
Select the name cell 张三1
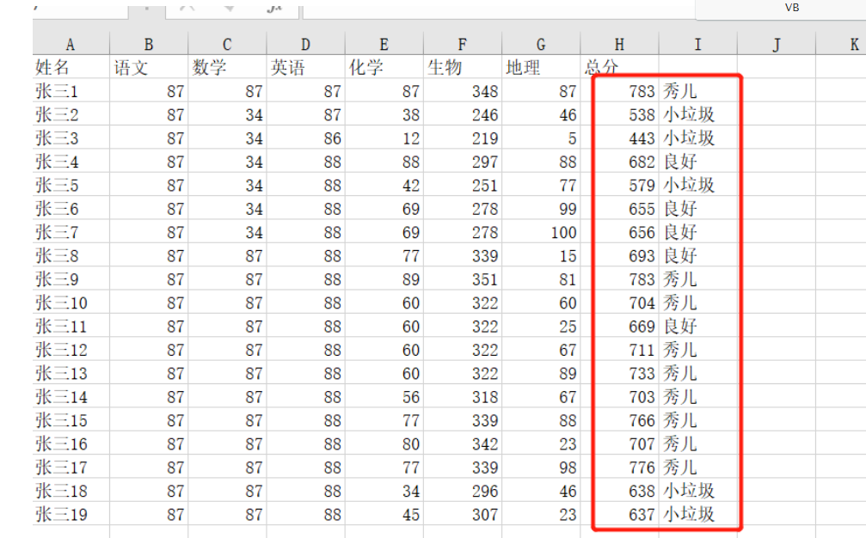coord(71,90)
